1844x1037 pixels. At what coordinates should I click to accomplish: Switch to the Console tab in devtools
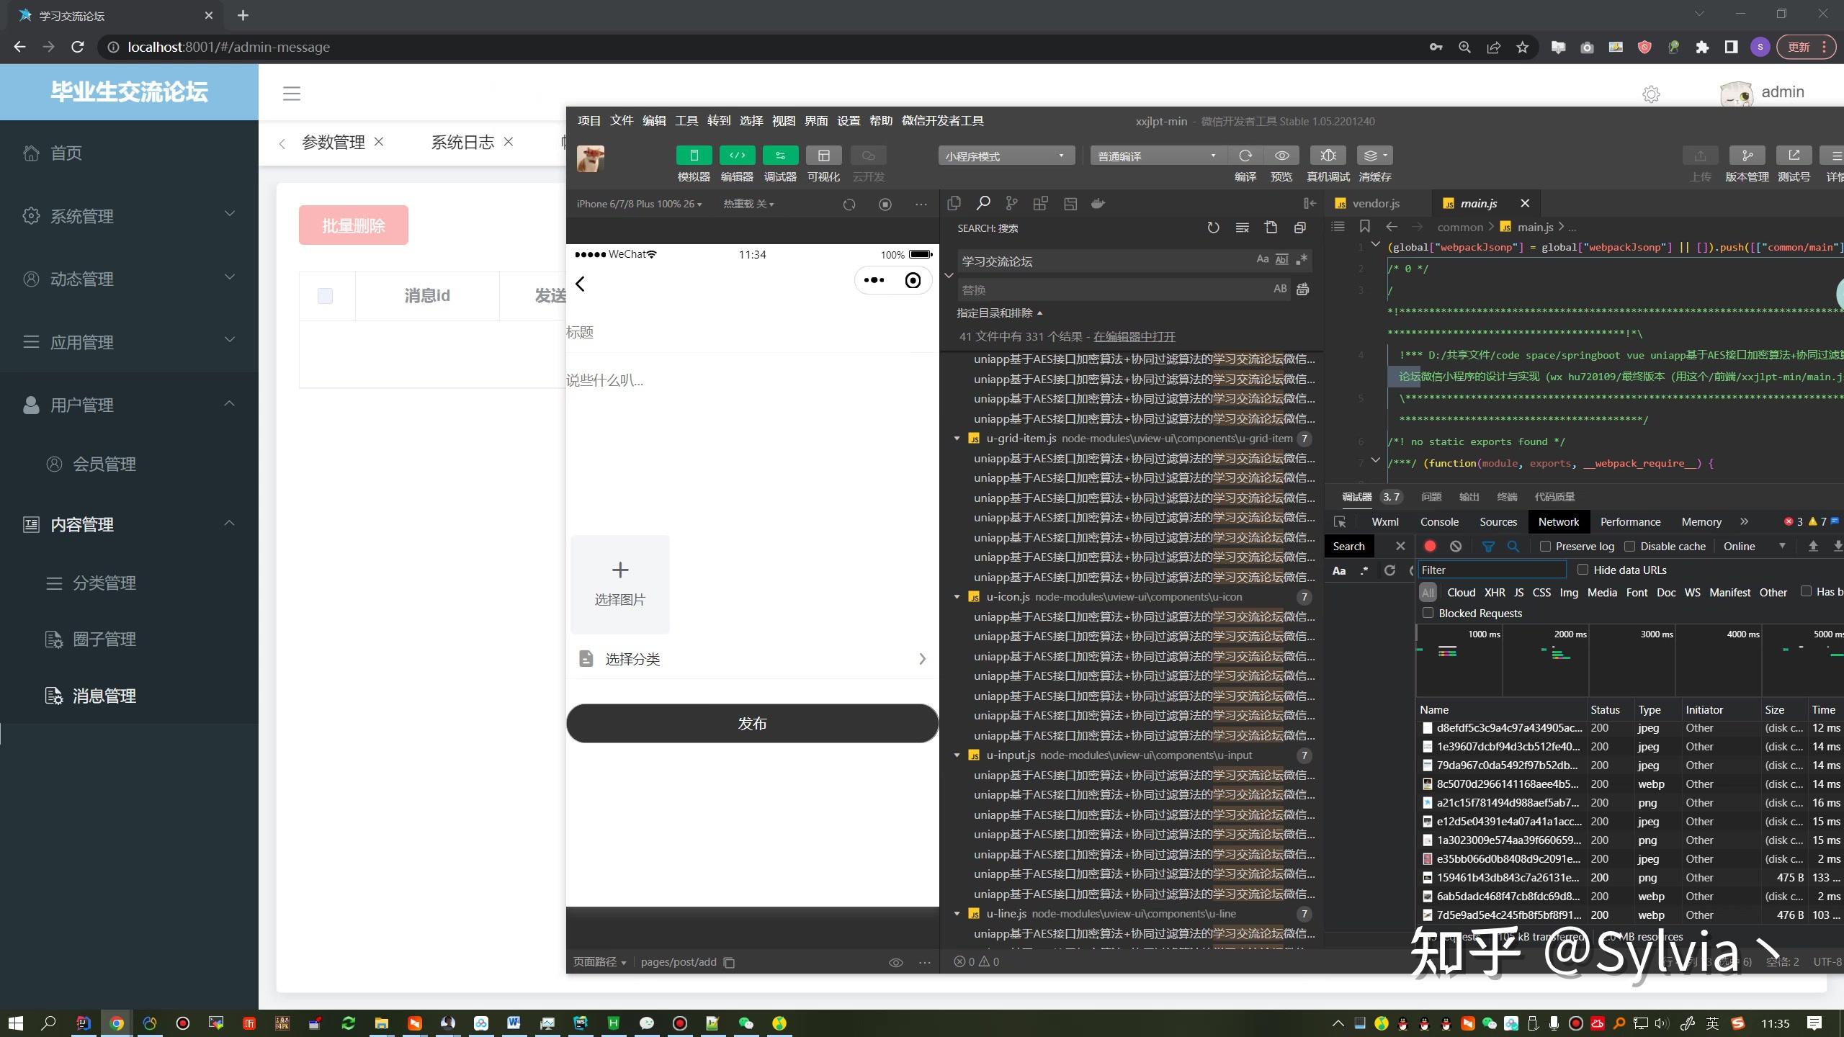[1439, 521]
